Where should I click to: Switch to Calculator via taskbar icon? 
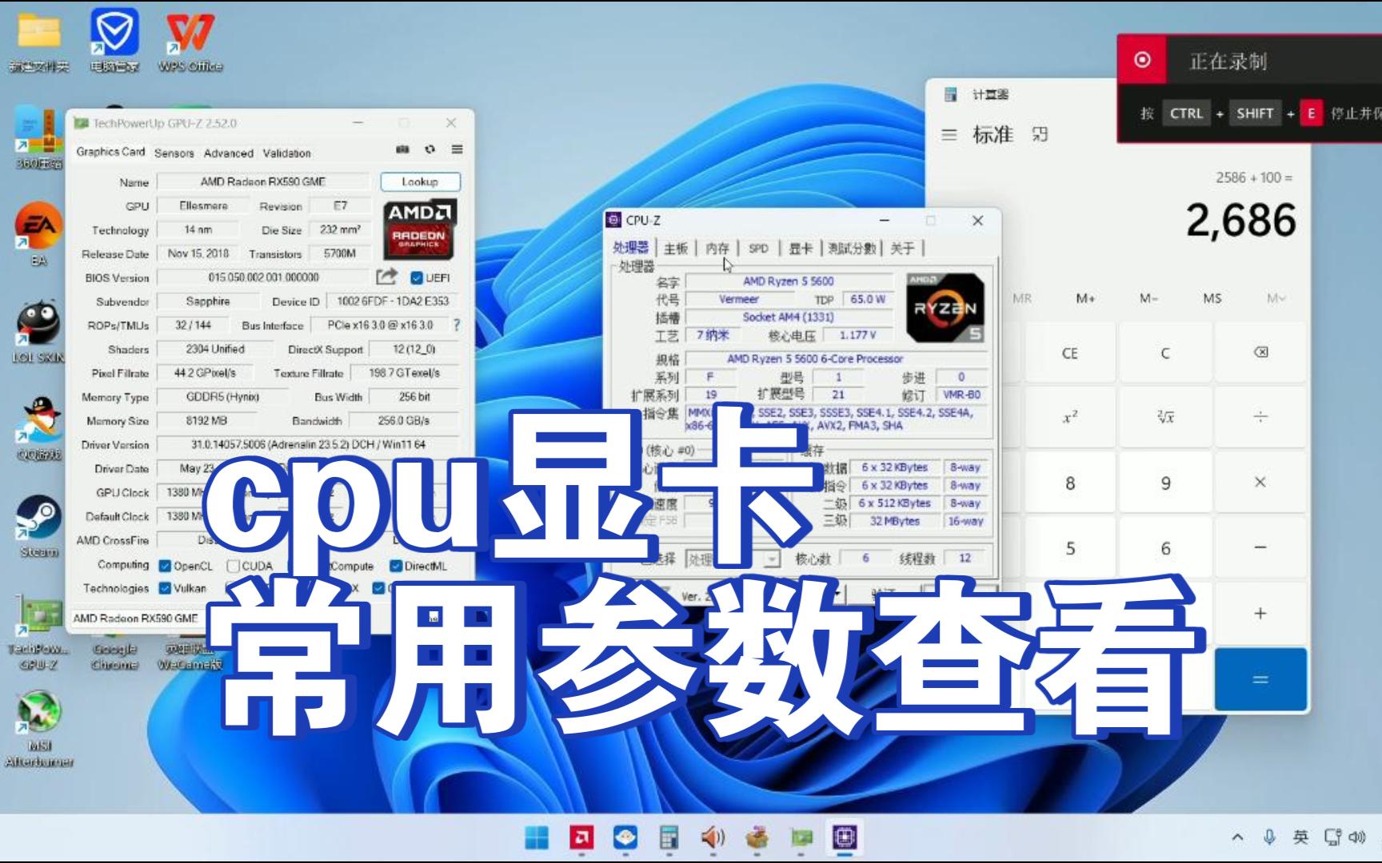click(x=669, y=837)
